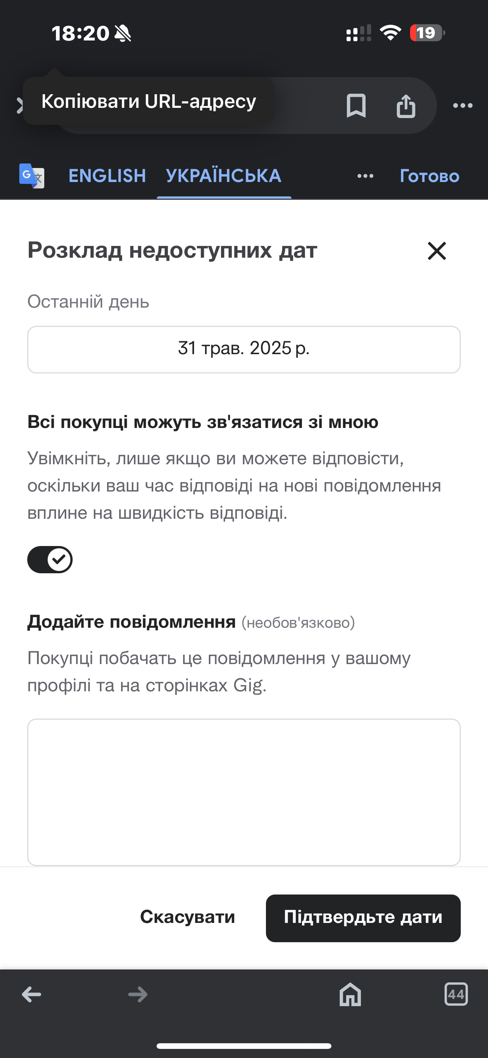Image resolution: width=488 pixels, height=1058 pixels.
Task: Close the Розклад недоступних дат dialog
Action: [437, 250]
